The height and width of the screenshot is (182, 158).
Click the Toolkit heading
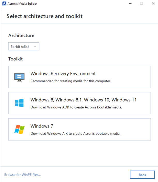point(15,59)
